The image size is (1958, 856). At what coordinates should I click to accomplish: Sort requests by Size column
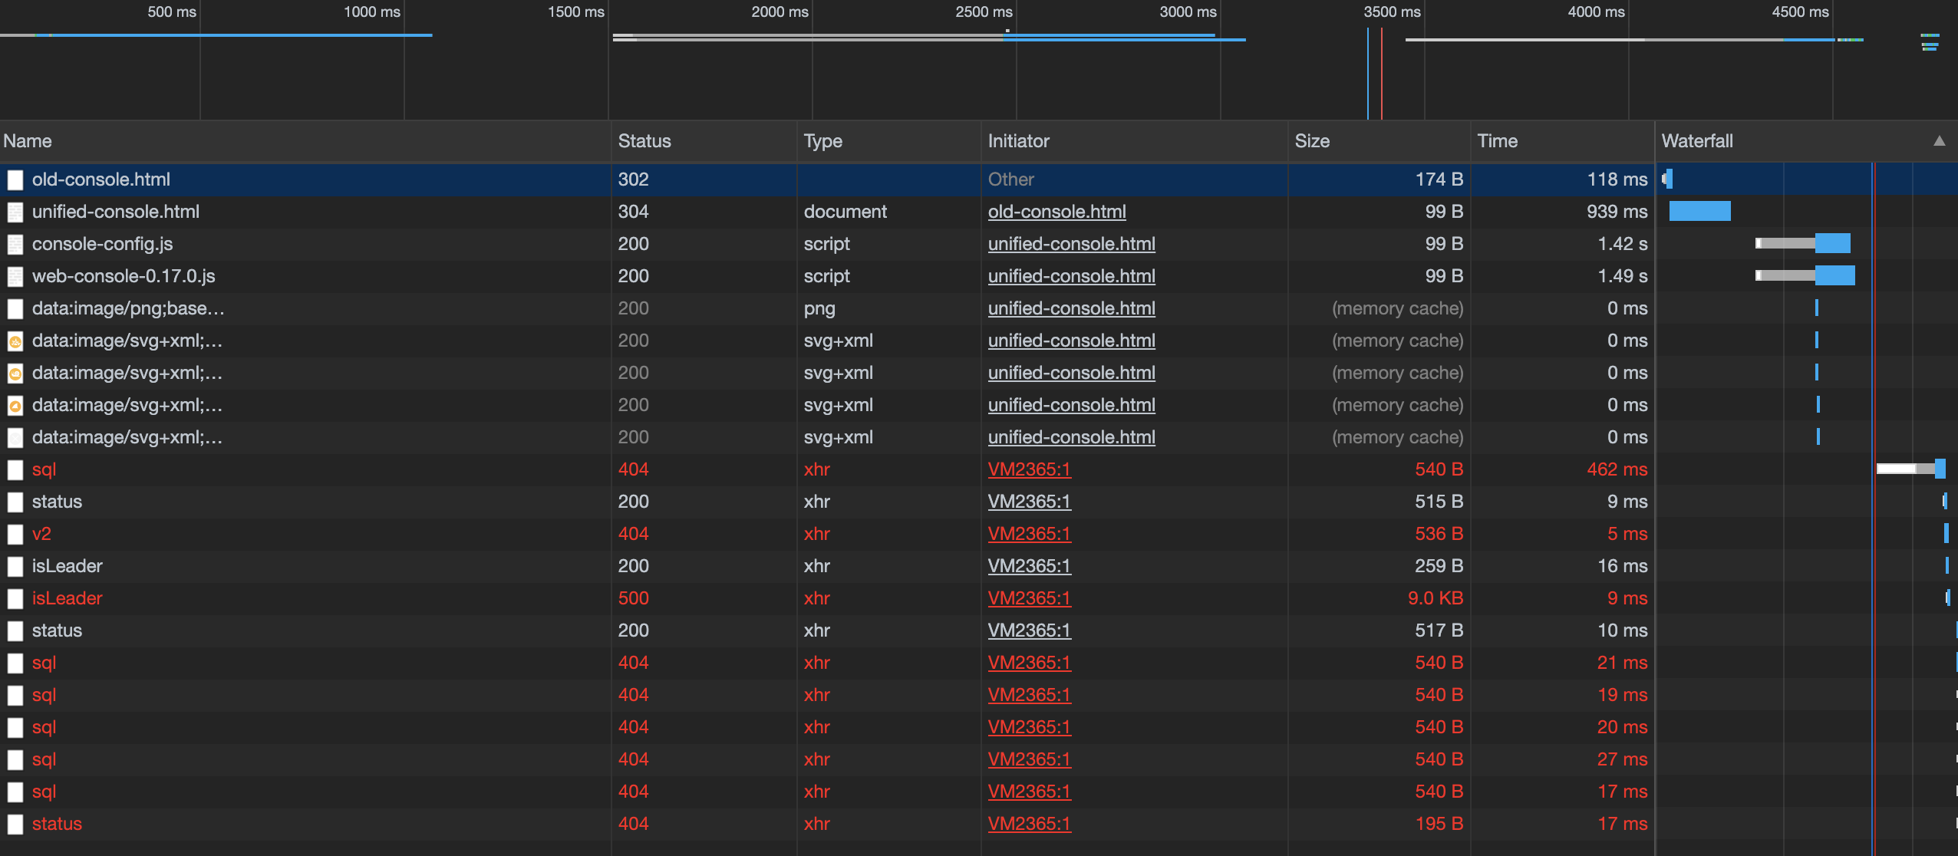tap(1312, 141)
